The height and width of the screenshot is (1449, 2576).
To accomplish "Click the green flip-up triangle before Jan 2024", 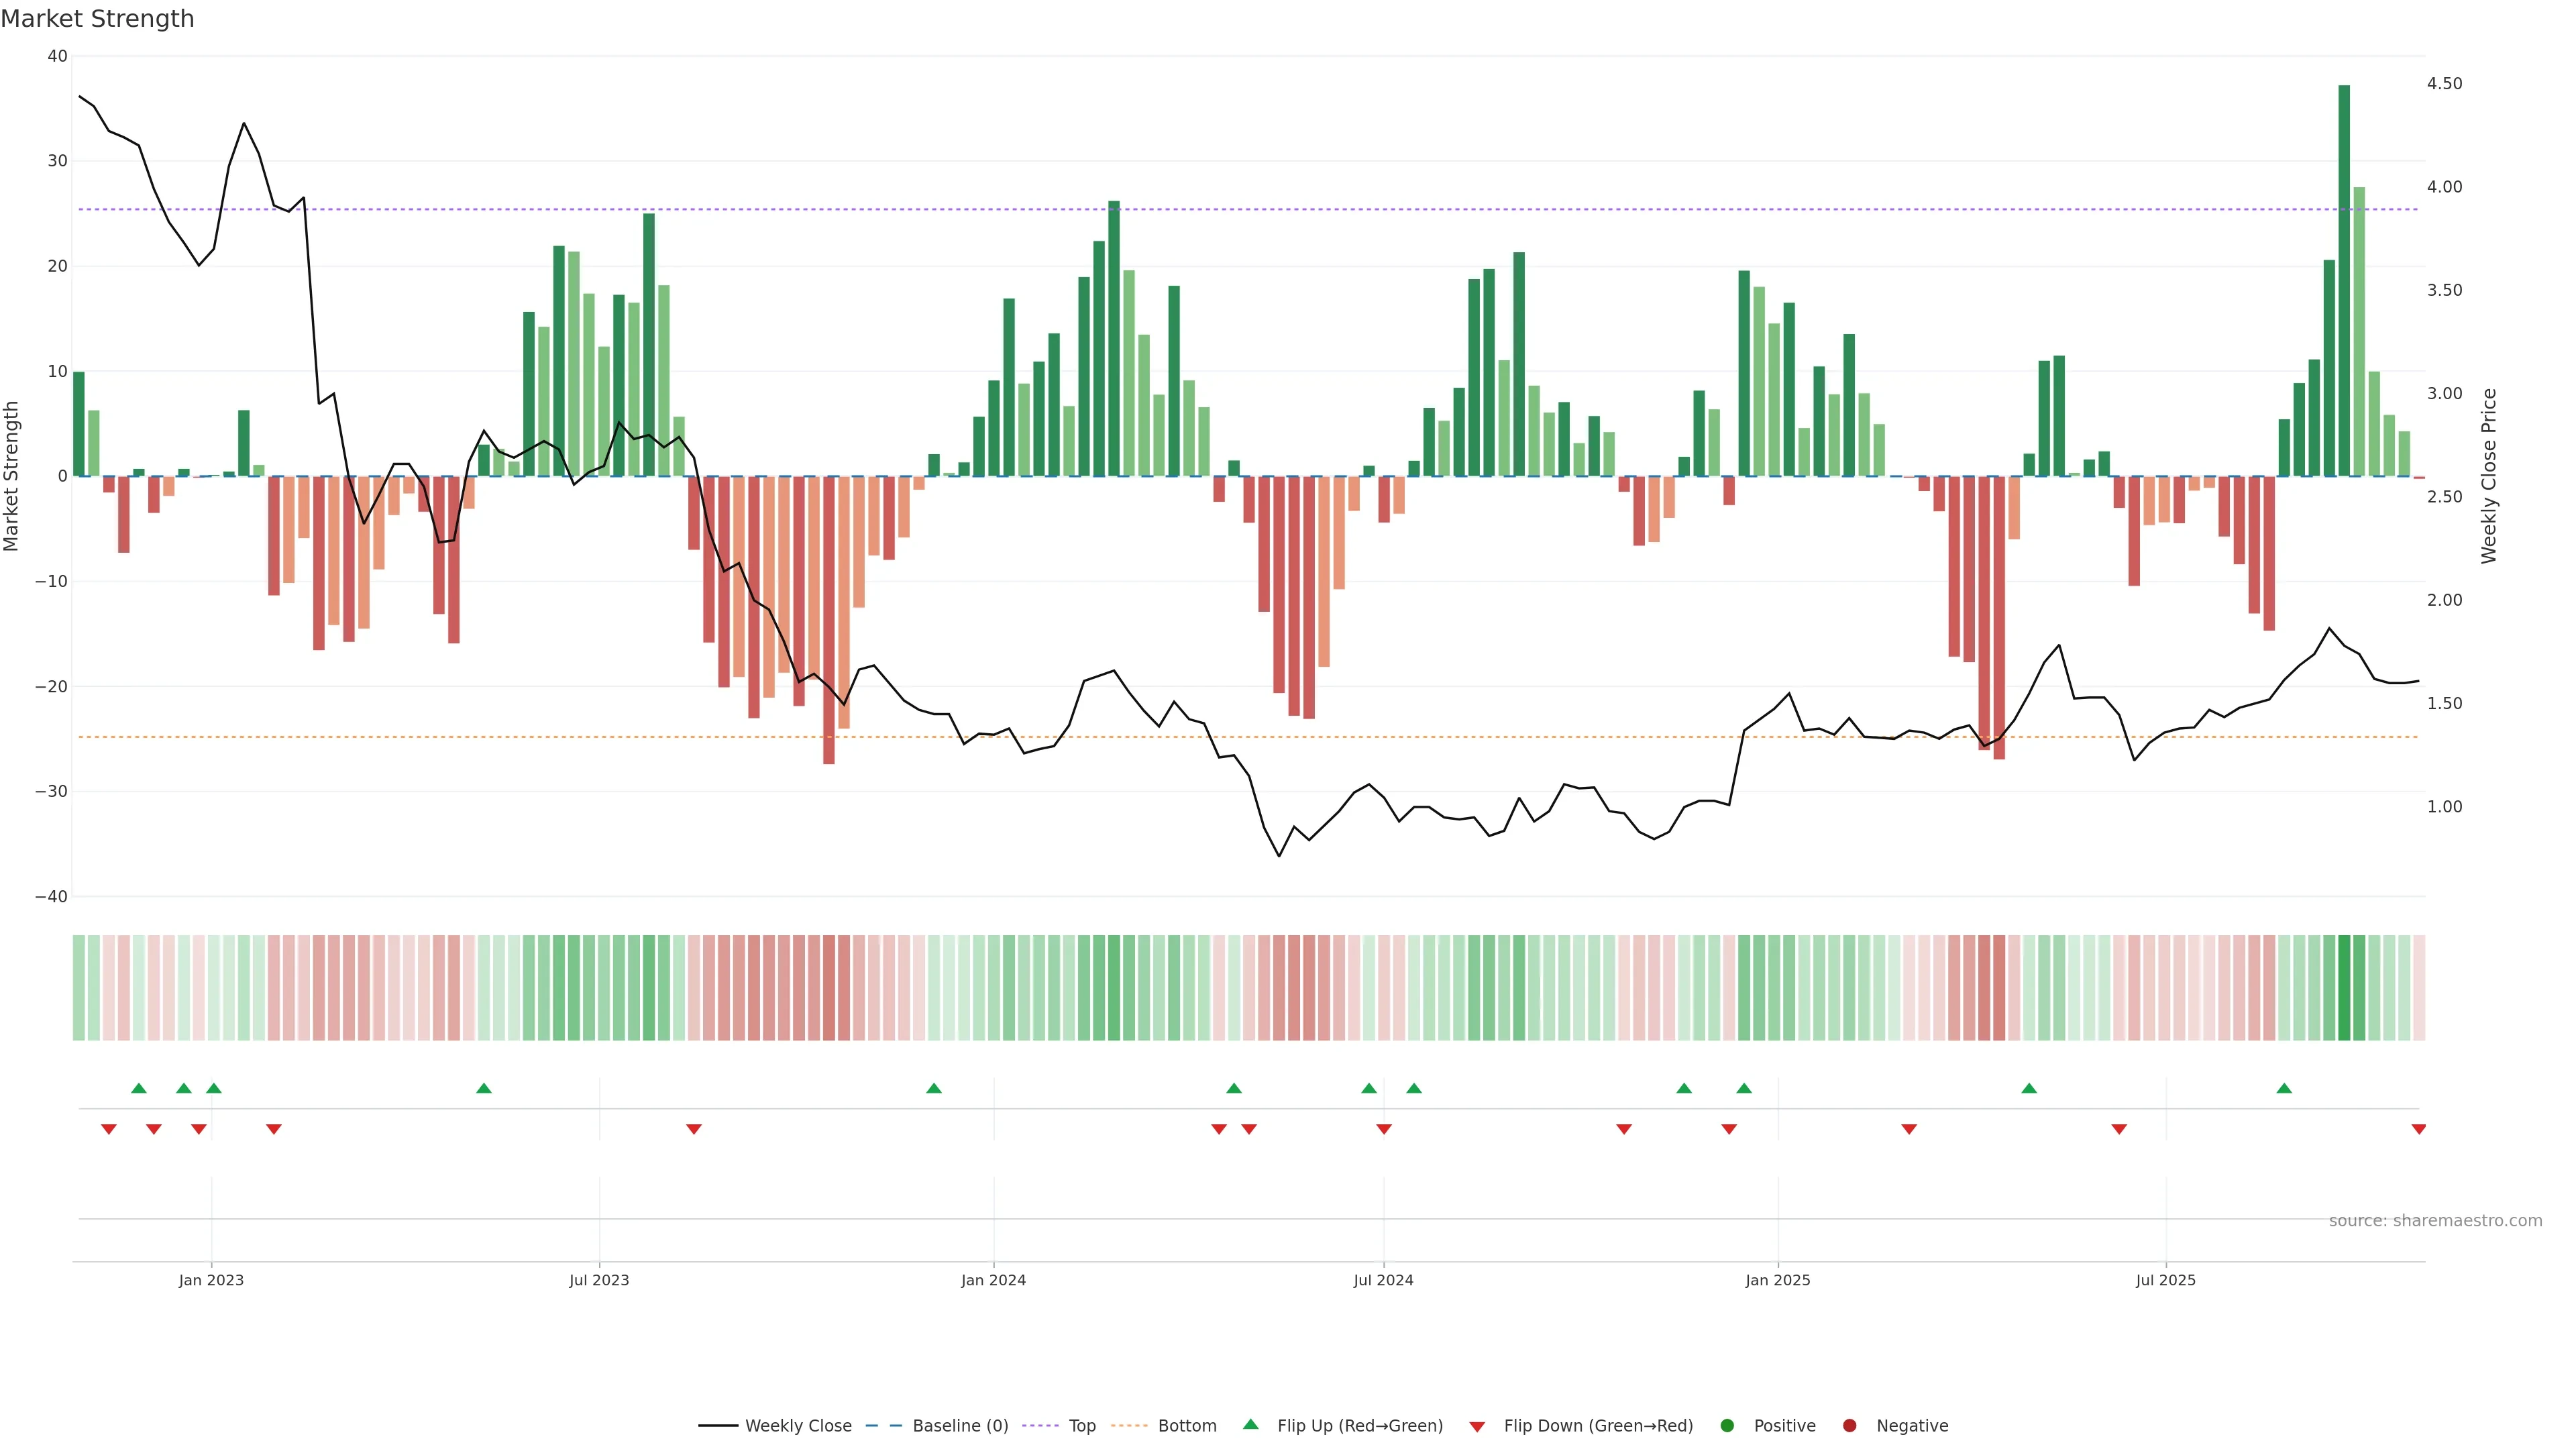I will pyautogui.click(x=934, y=1088).
